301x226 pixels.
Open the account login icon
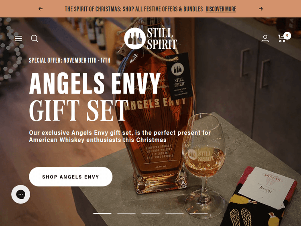coord(265,39)
